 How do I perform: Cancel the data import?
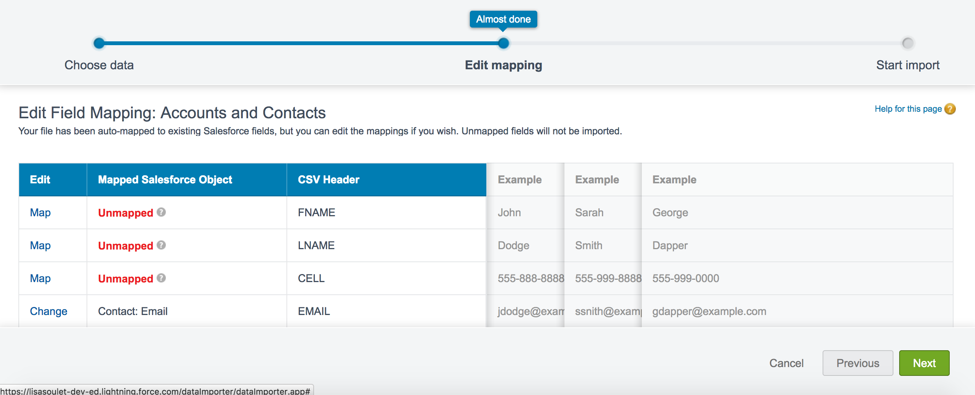coord(786,363)
